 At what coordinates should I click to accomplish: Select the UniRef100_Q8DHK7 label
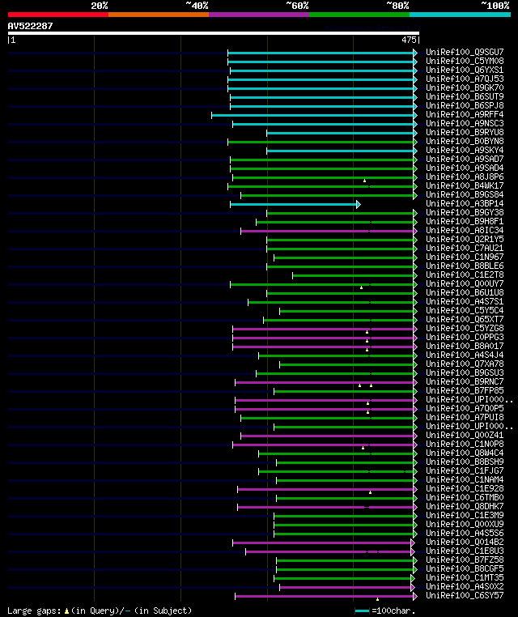coord(465,506)
